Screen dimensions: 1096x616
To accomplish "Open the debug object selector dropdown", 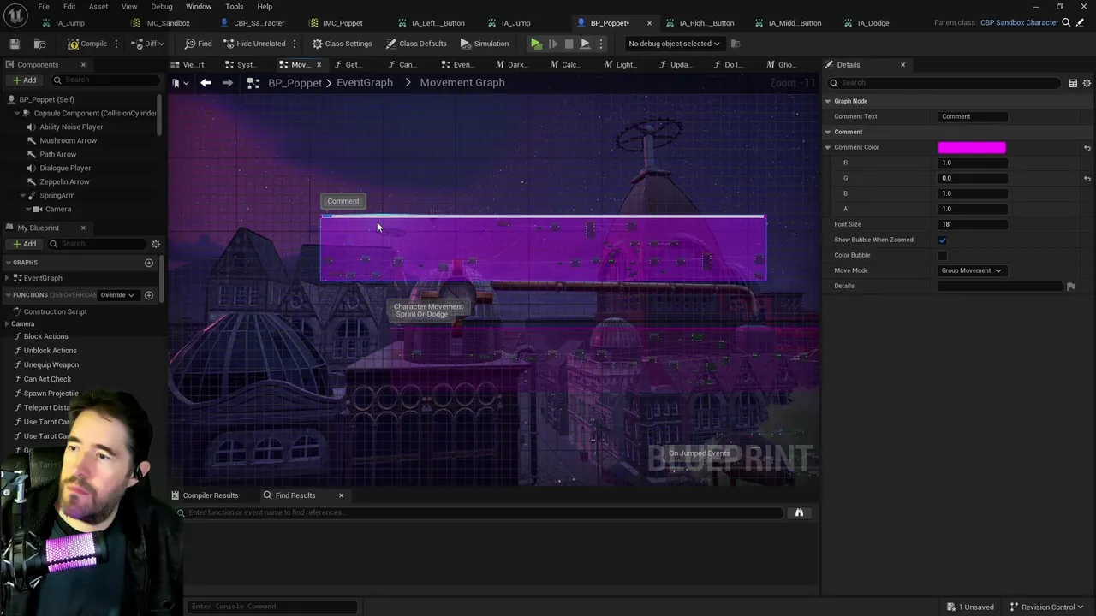I will pos(674,44).
